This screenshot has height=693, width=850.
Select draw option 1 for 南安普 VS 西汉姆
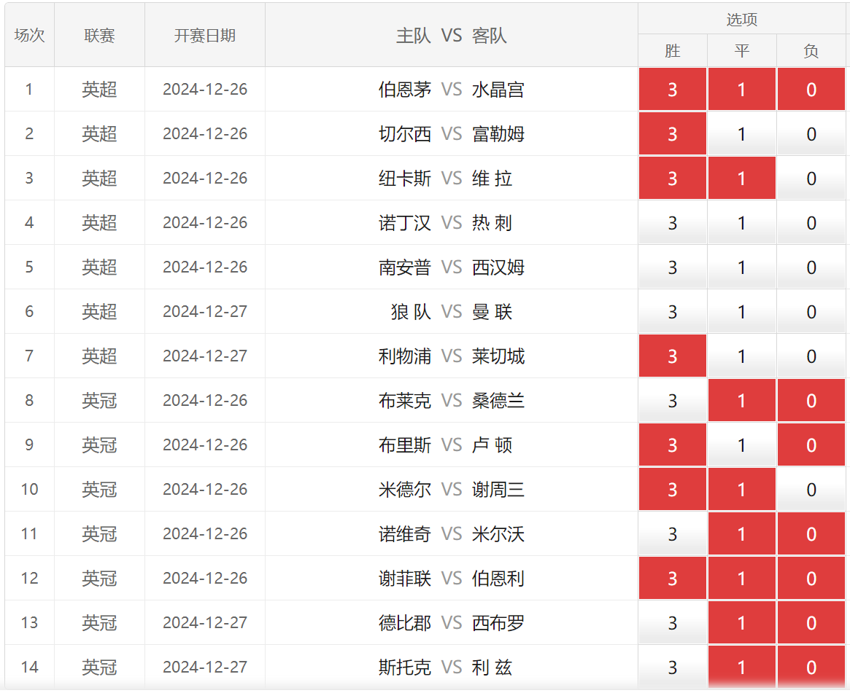pyautogui.click(x=741, y=267)
